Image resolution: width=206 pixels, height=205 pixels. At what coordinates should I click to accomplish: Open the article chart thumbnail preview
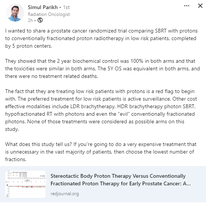pos(26,184)
